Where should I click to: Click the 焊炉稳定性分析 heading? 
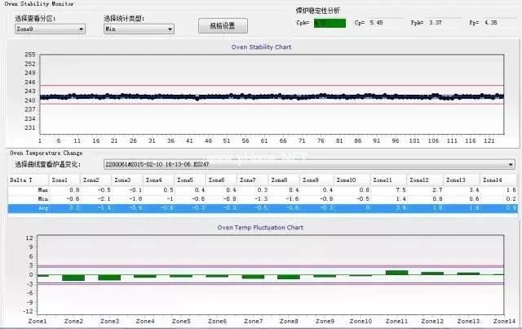pyautogui.click(x=317, y=11)
